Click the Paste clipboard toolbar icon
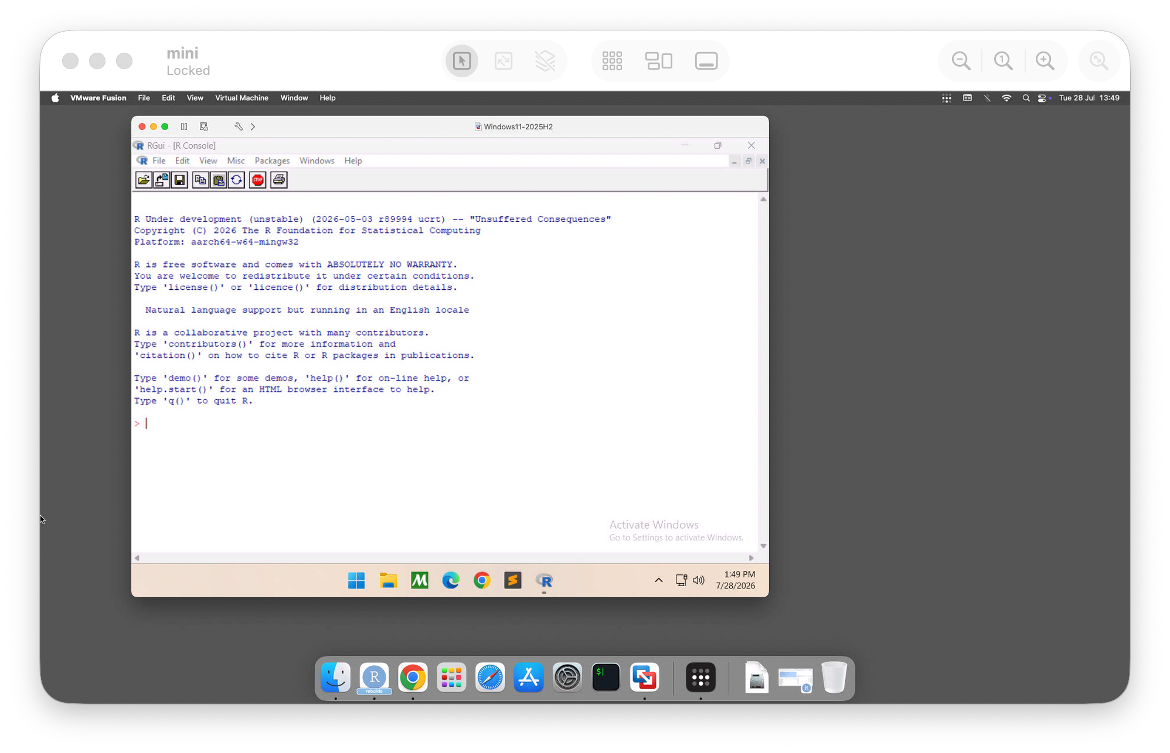Screen dimensions: 1170x753 (218, 180)
